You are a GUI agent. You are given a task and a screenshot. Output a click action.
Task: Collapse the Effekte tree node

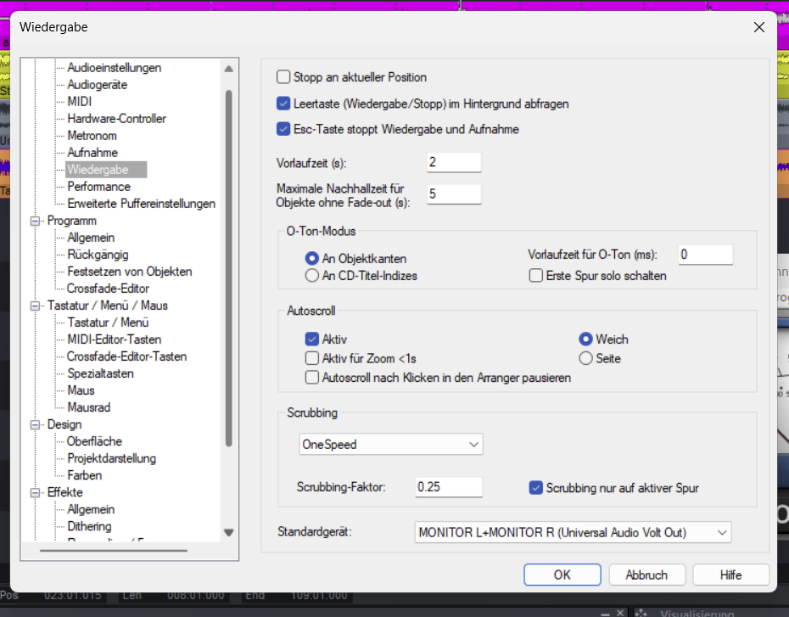[36, 493]
